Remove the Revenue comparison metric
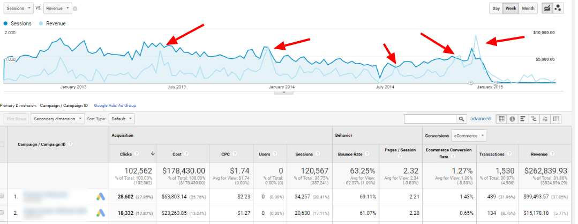578x224 pixels. 75,9
